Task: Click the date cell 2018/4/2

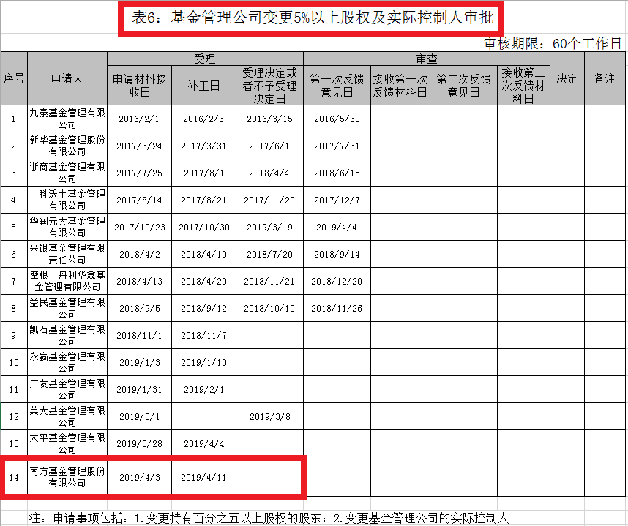Action: 139,254
